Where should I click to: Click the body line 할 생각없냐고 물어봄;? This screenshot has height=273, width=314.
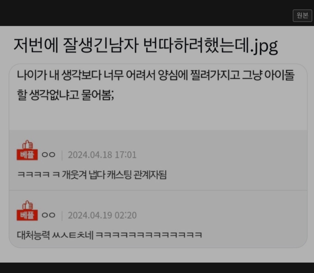65,95
